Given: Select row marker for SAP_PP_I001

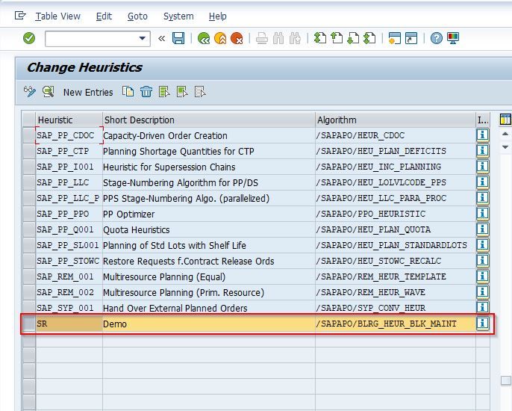Looking at the screenshot, I should tap(28, 167).
